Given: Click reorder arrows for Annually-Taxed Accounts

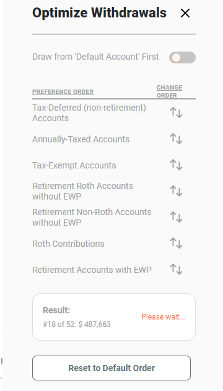Looking at the screenshot, I should point(176,139).
